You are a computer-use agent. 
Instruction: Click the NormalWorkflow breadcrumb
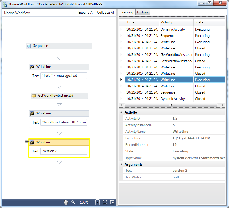[x=17, y=13]
